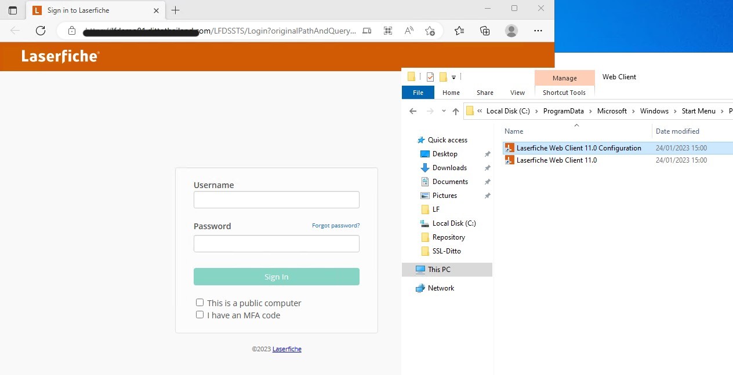Select Laserfiche Web Client 11.0 shortcut
The height and width of the screenshot is (375, 733).
556,160
